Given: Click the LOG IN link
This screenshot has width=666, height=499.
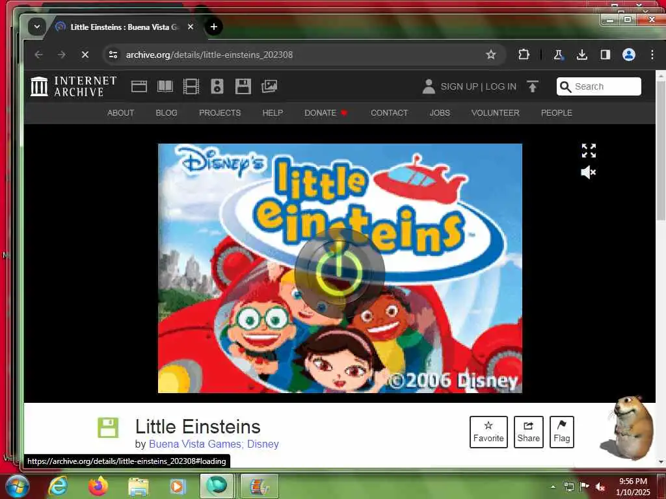Looking at the screenshot, I should tap(501, 86).
